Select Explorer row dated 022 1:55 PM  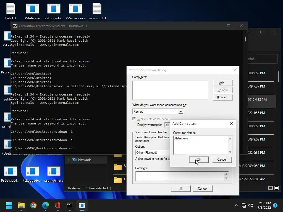261,113
